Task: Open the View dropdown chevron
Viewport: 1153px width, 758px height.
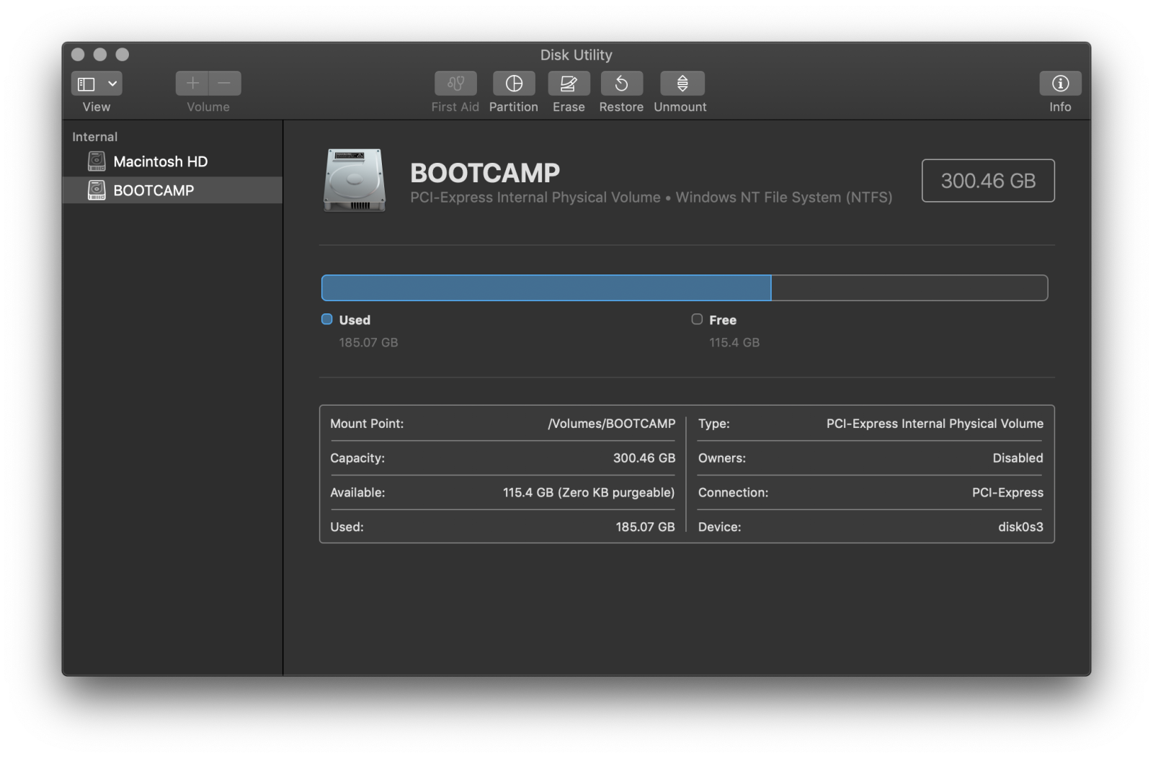Action: point(112,84)
